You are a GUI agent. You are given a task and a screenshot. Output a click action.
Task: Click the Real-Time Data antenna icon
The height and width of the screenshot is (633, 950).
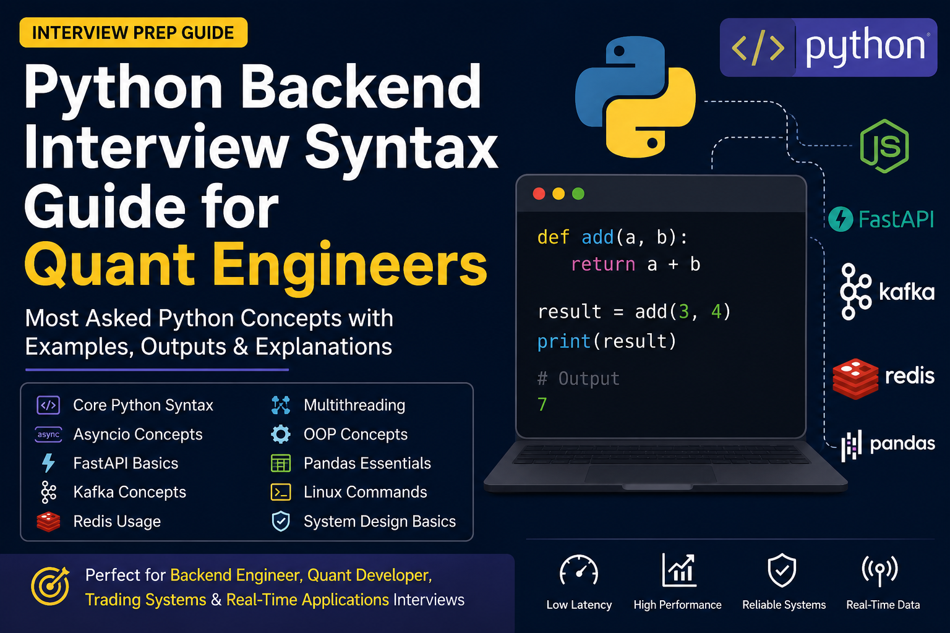pos(880,570)
